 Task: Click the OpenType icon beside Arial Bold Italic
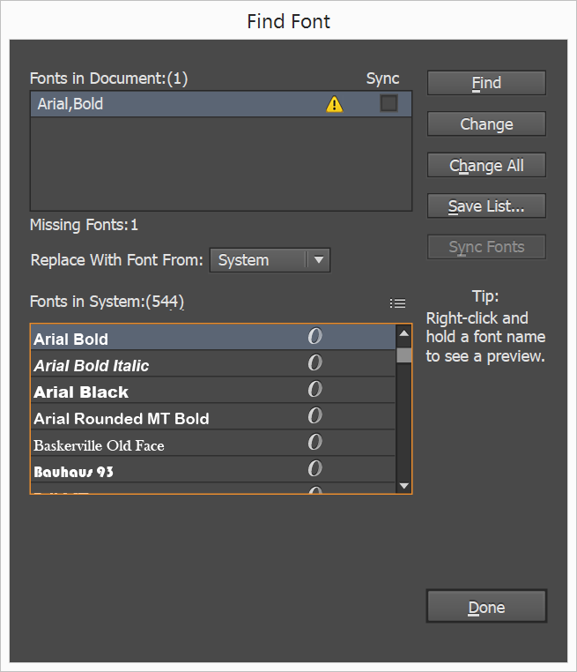[314, 364]
